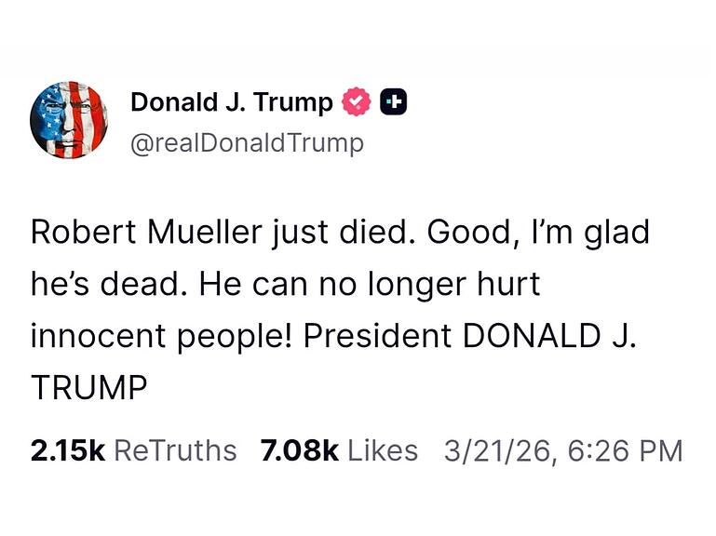This screenshot has height=536, width=716.
Task: Click the word "Good" in the first line
Action: point(464,232)
